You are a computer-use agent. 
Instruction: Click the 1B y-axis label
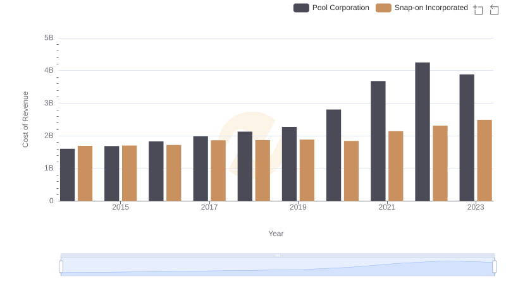coord(49,168)
